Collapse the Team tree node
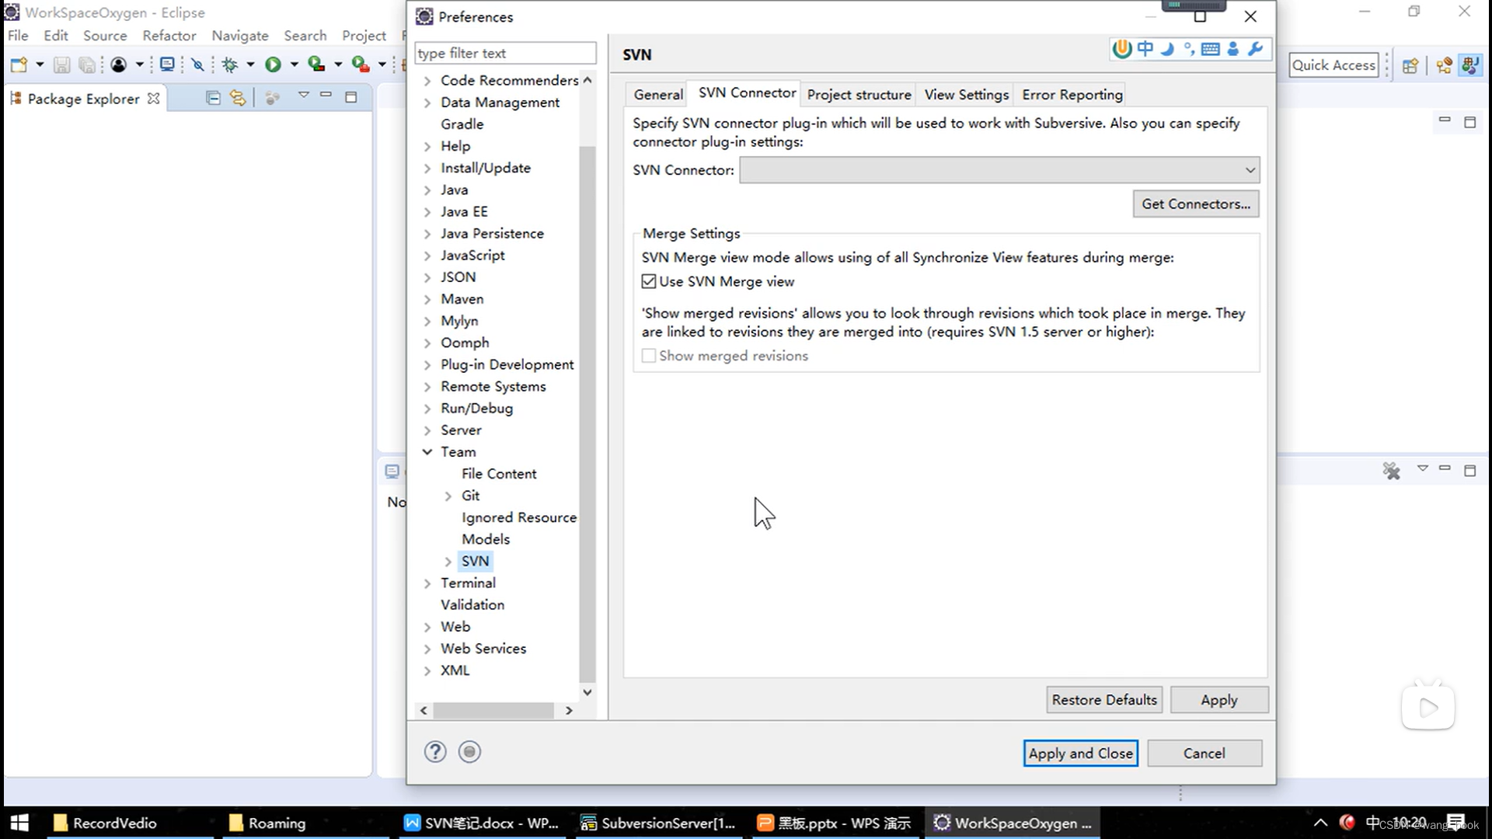Screen dimensions: 1492x839 [x=427, y=451]
